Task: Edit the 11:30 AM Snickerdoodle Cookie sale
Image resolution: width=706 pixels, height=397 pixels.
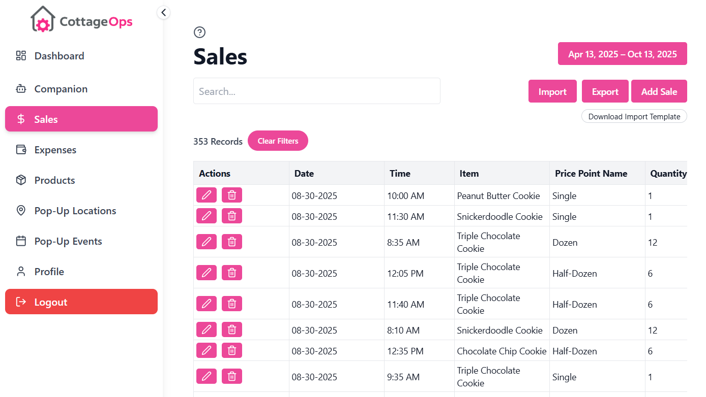Action: pos(207,216)
